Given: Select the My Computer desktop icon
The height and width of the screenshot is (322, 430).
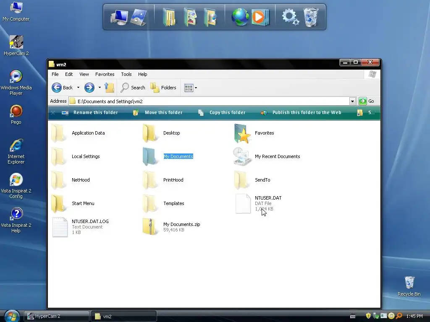Looking at the screenshot, I should (x=16, y=11).
